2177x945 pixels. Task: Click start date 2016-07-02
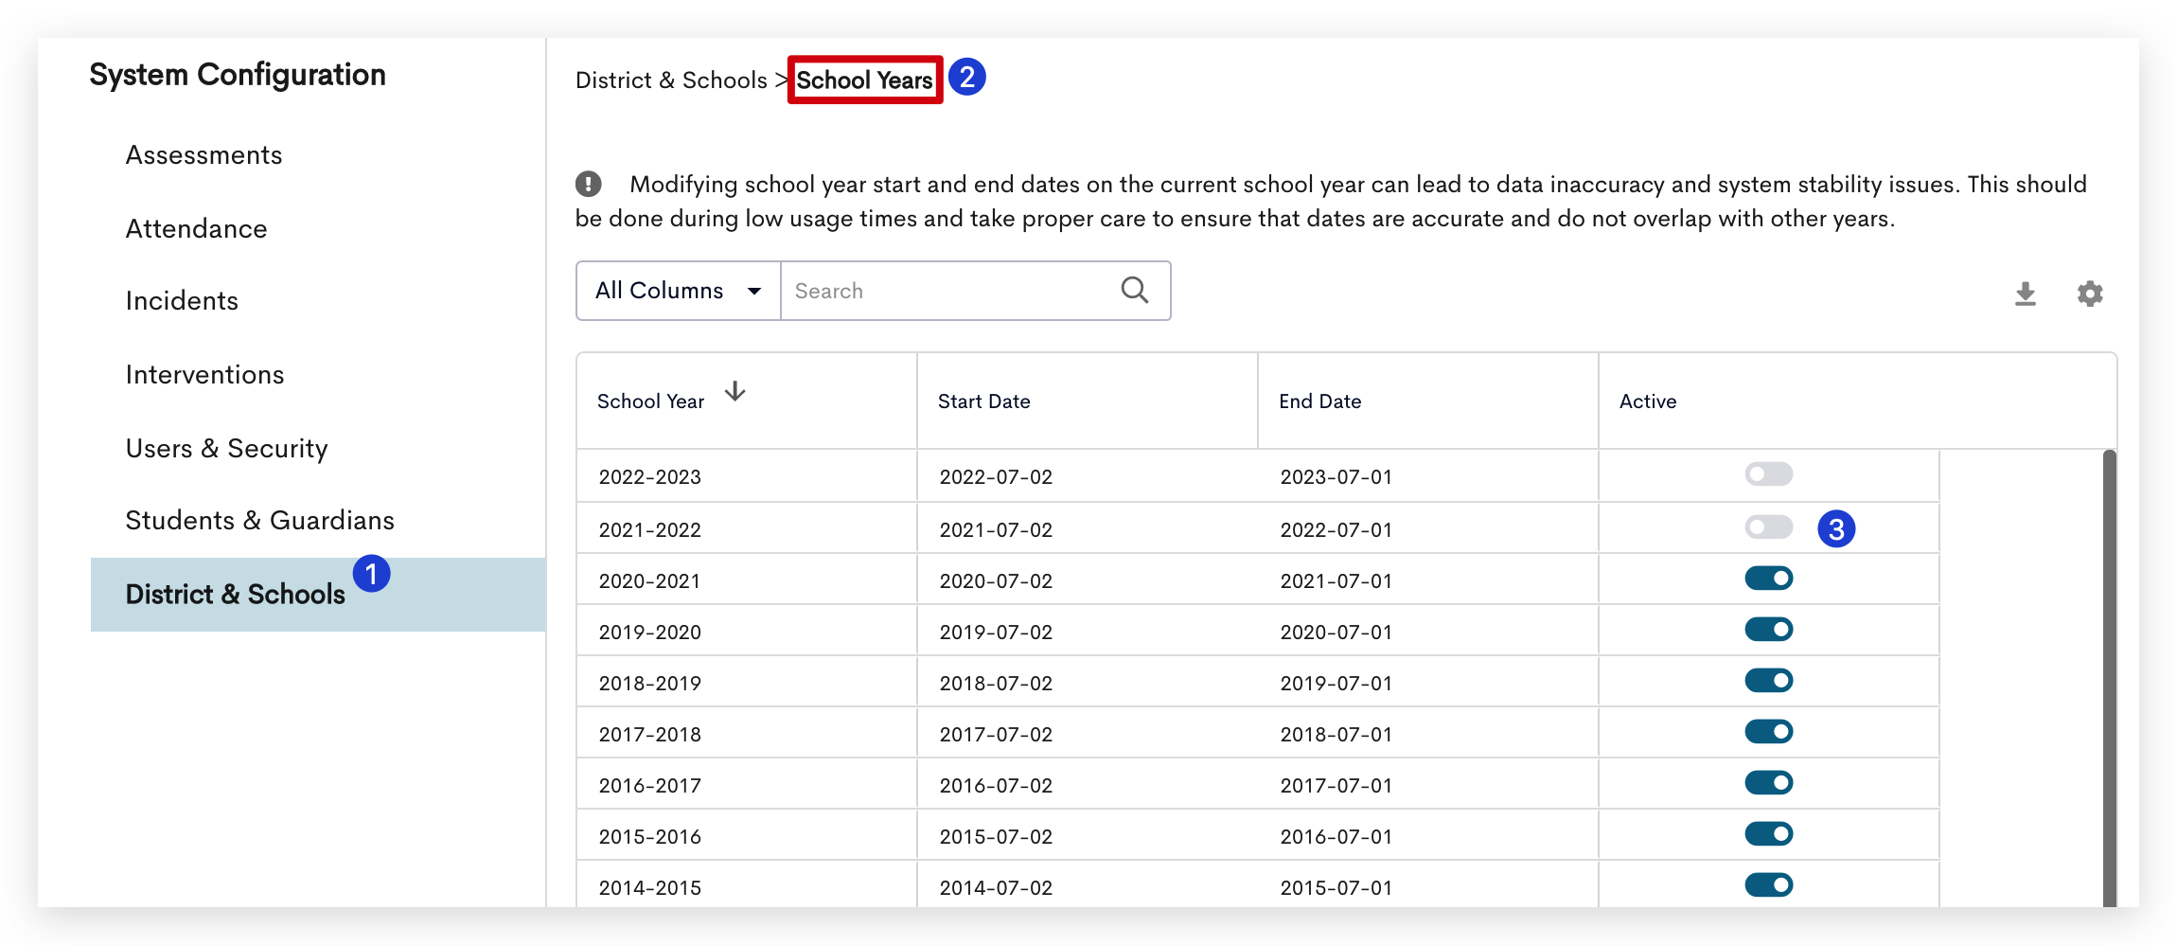pyautogui.click(x=996, y=786)
